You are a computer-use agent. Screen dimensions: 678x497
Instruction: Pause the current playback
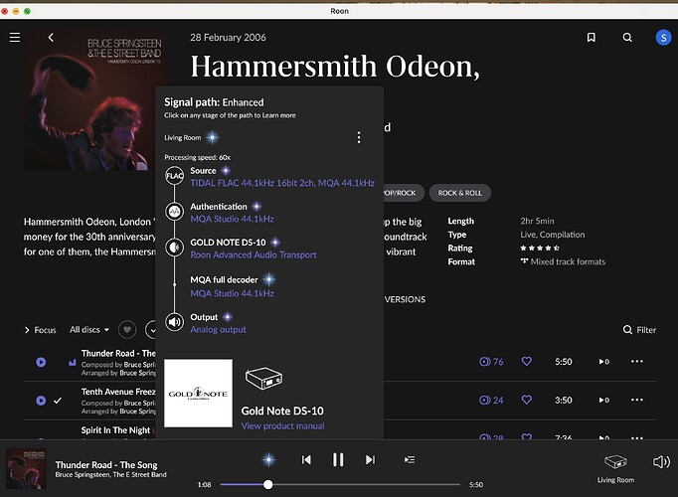point(338,460)
